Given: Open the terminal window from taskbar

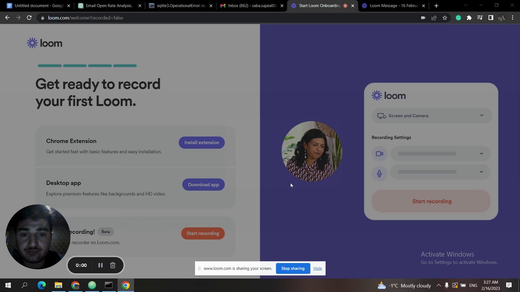Looking at the screenshot, I should pos(108,286).
